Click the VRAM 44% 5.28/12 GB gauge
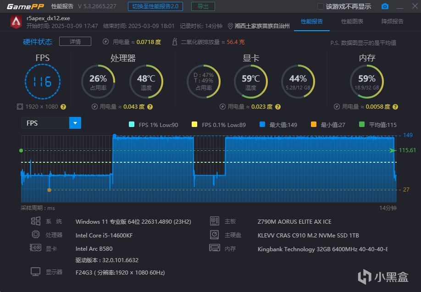Viewport: 421px width, 292px height. tap(298, 82)
